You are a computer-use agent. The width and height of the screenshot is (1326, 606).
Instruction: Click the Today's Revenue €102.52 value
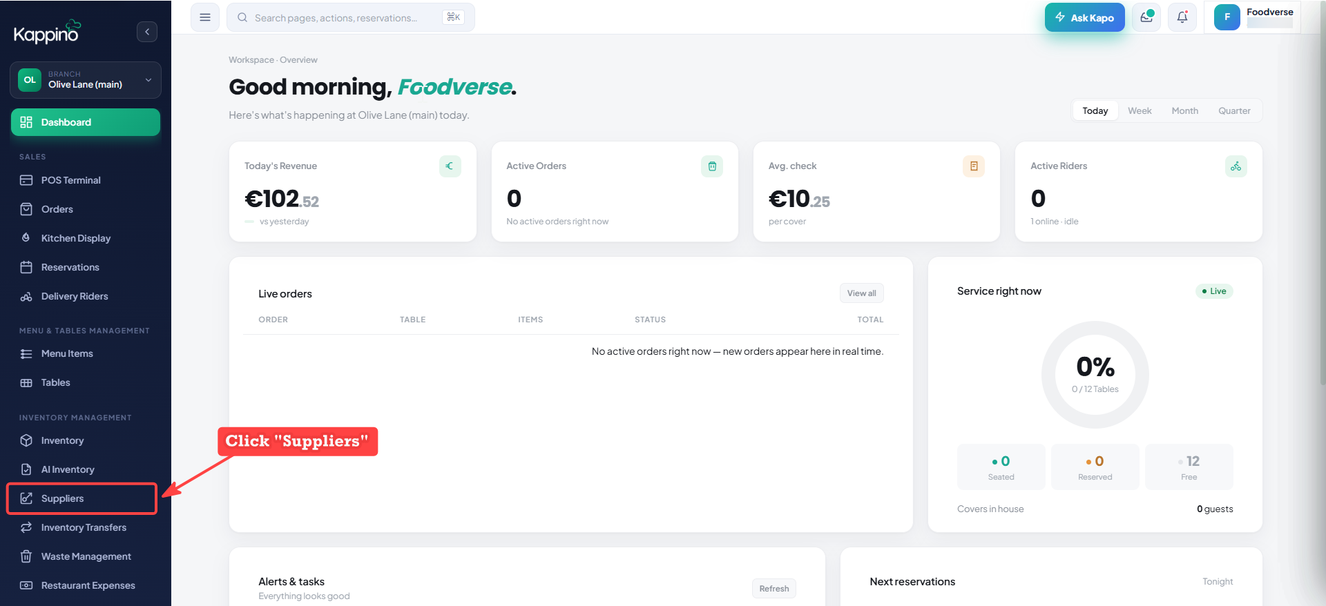coord(282,199)
